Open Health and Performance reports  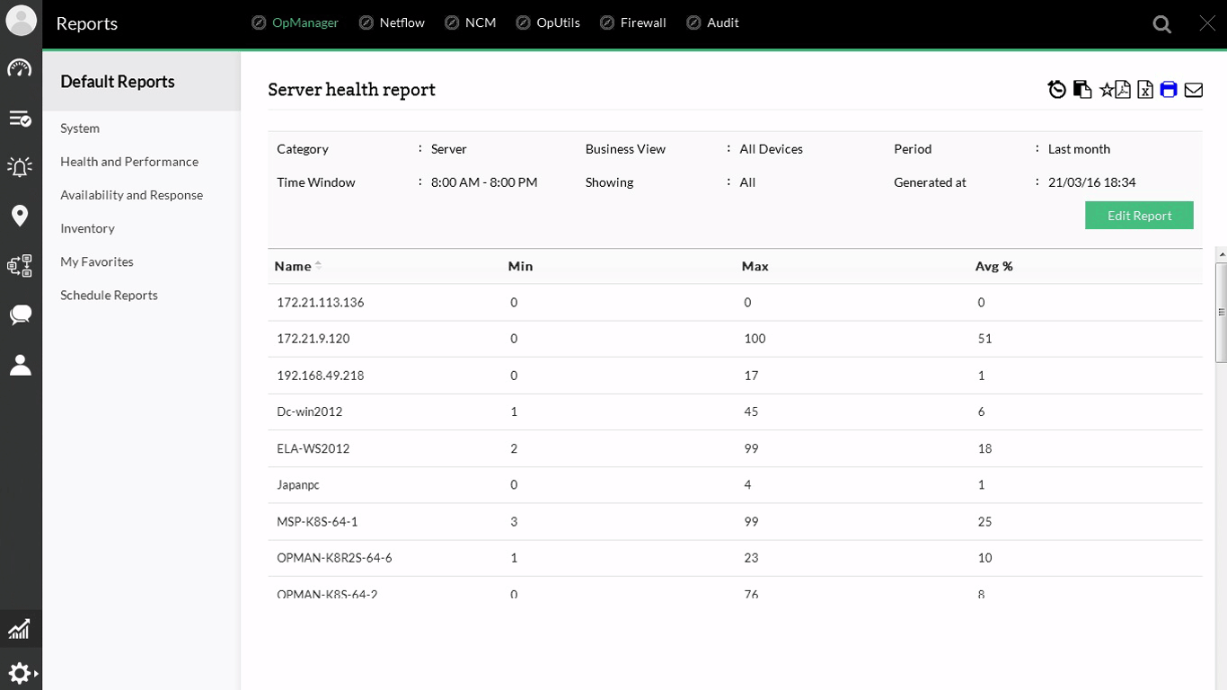tap(129, 162)
